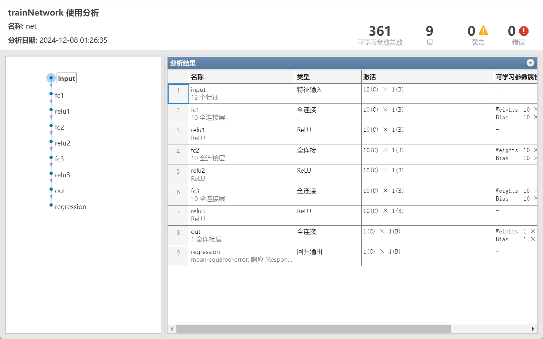The height and width of the screenshot is (339, 543).
Task: Select the fc1 node in the diagram
Action: [59, 95]
